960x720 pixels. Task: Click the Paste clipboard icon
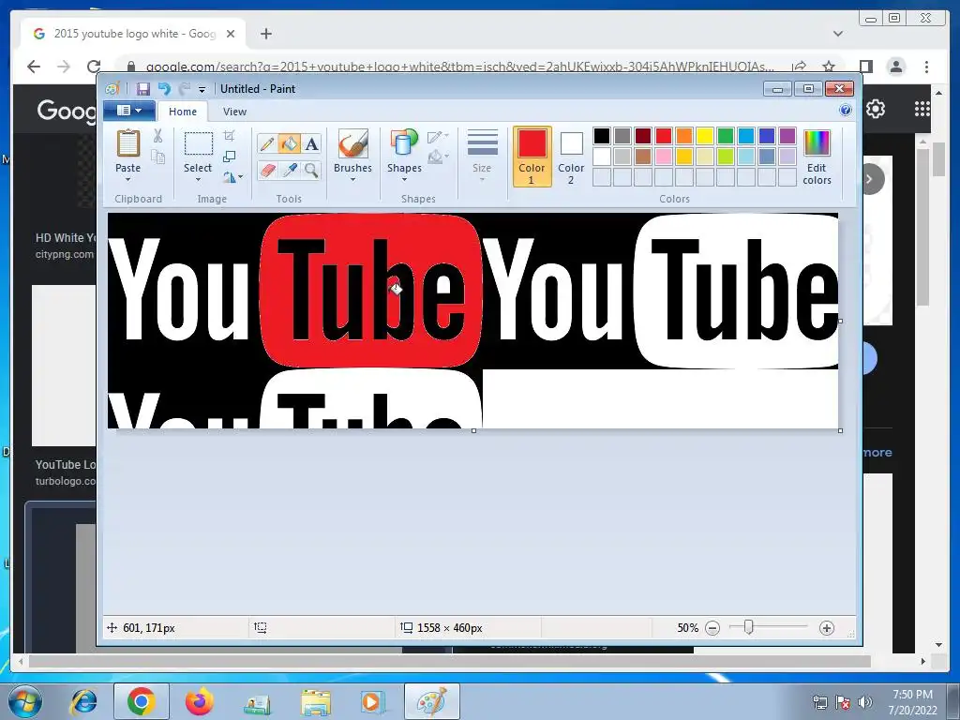tap(127, 143)
